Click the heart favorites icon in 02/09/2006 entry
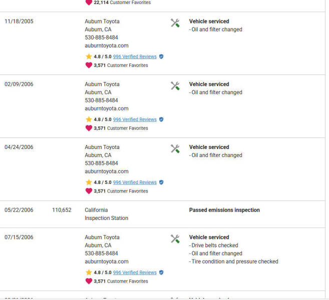The width and height of the screenshot is (329, 300). 89,128
